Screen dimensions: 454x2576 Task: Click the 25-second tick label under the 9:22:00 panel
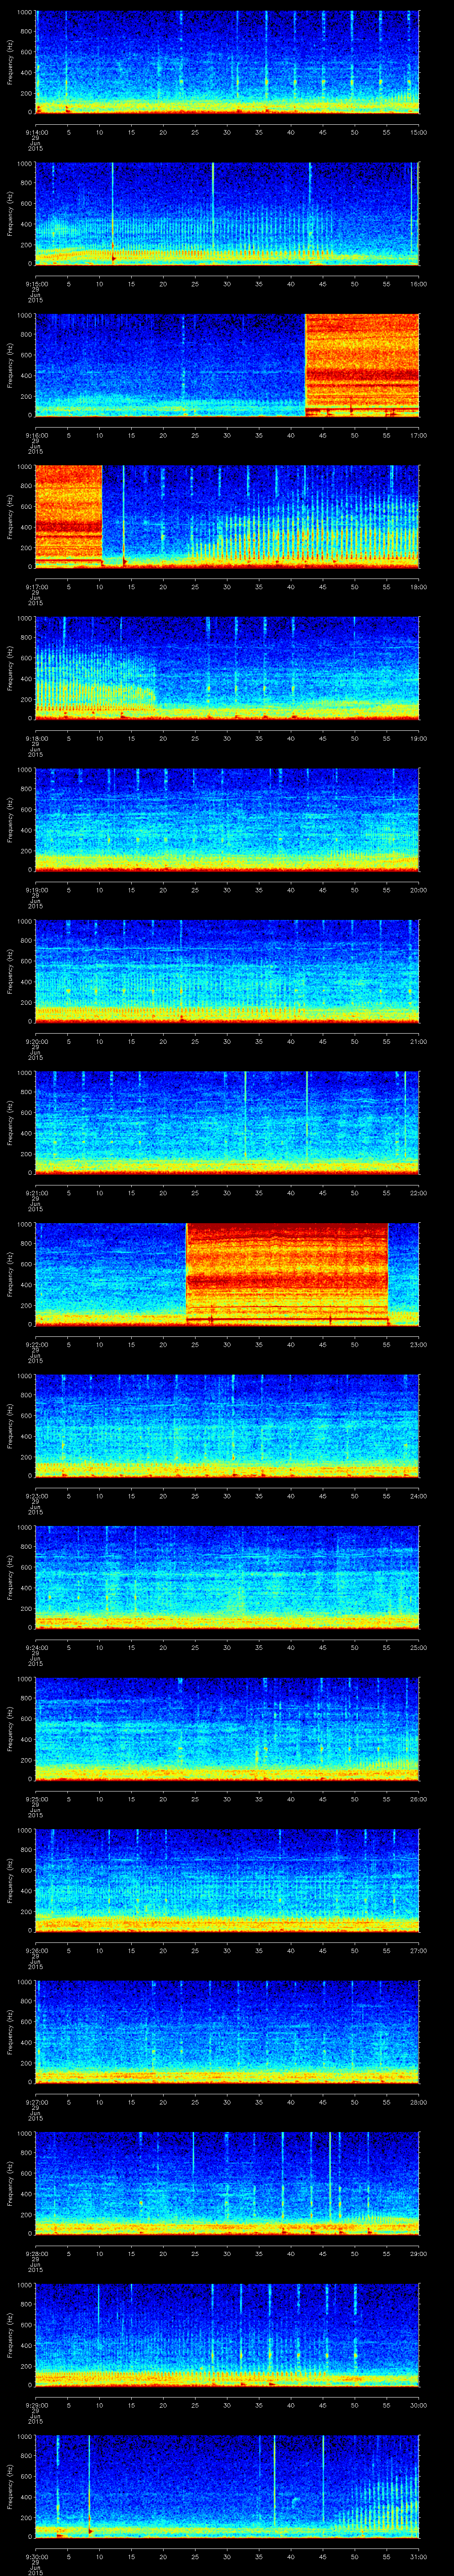pos(195,1344)
